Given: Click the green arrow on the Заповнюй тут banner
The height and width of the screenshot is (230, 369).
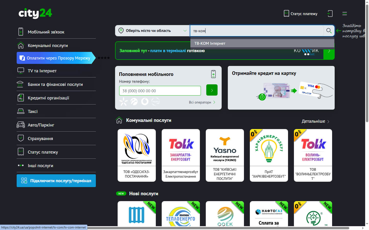Looking at the screenshot, I should coord(329,51).
